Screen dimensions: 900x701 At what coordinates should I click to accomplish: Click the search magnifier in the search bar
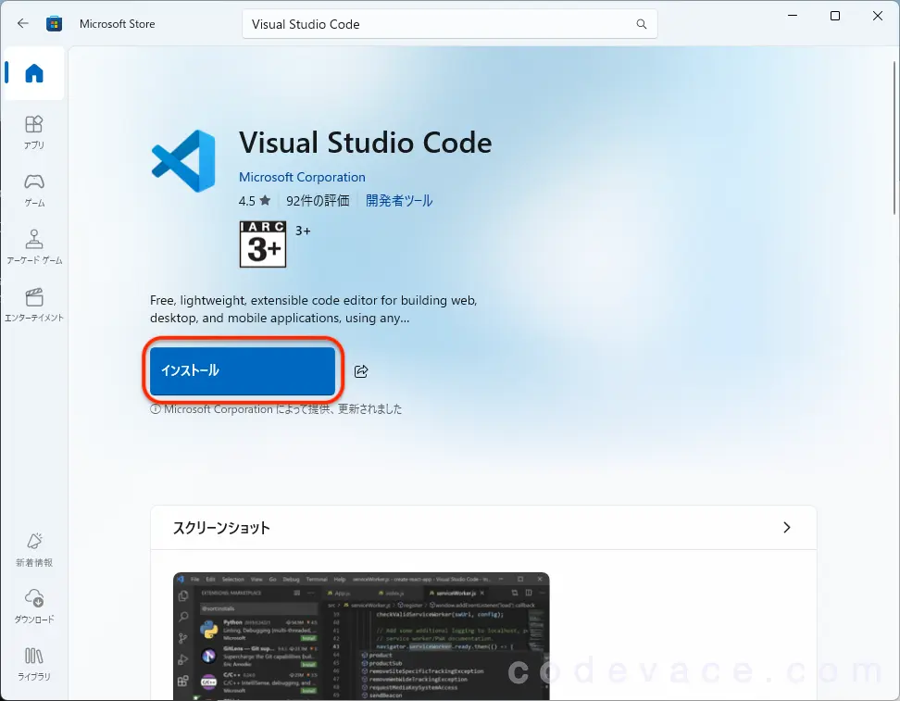(x=641, y=24)
